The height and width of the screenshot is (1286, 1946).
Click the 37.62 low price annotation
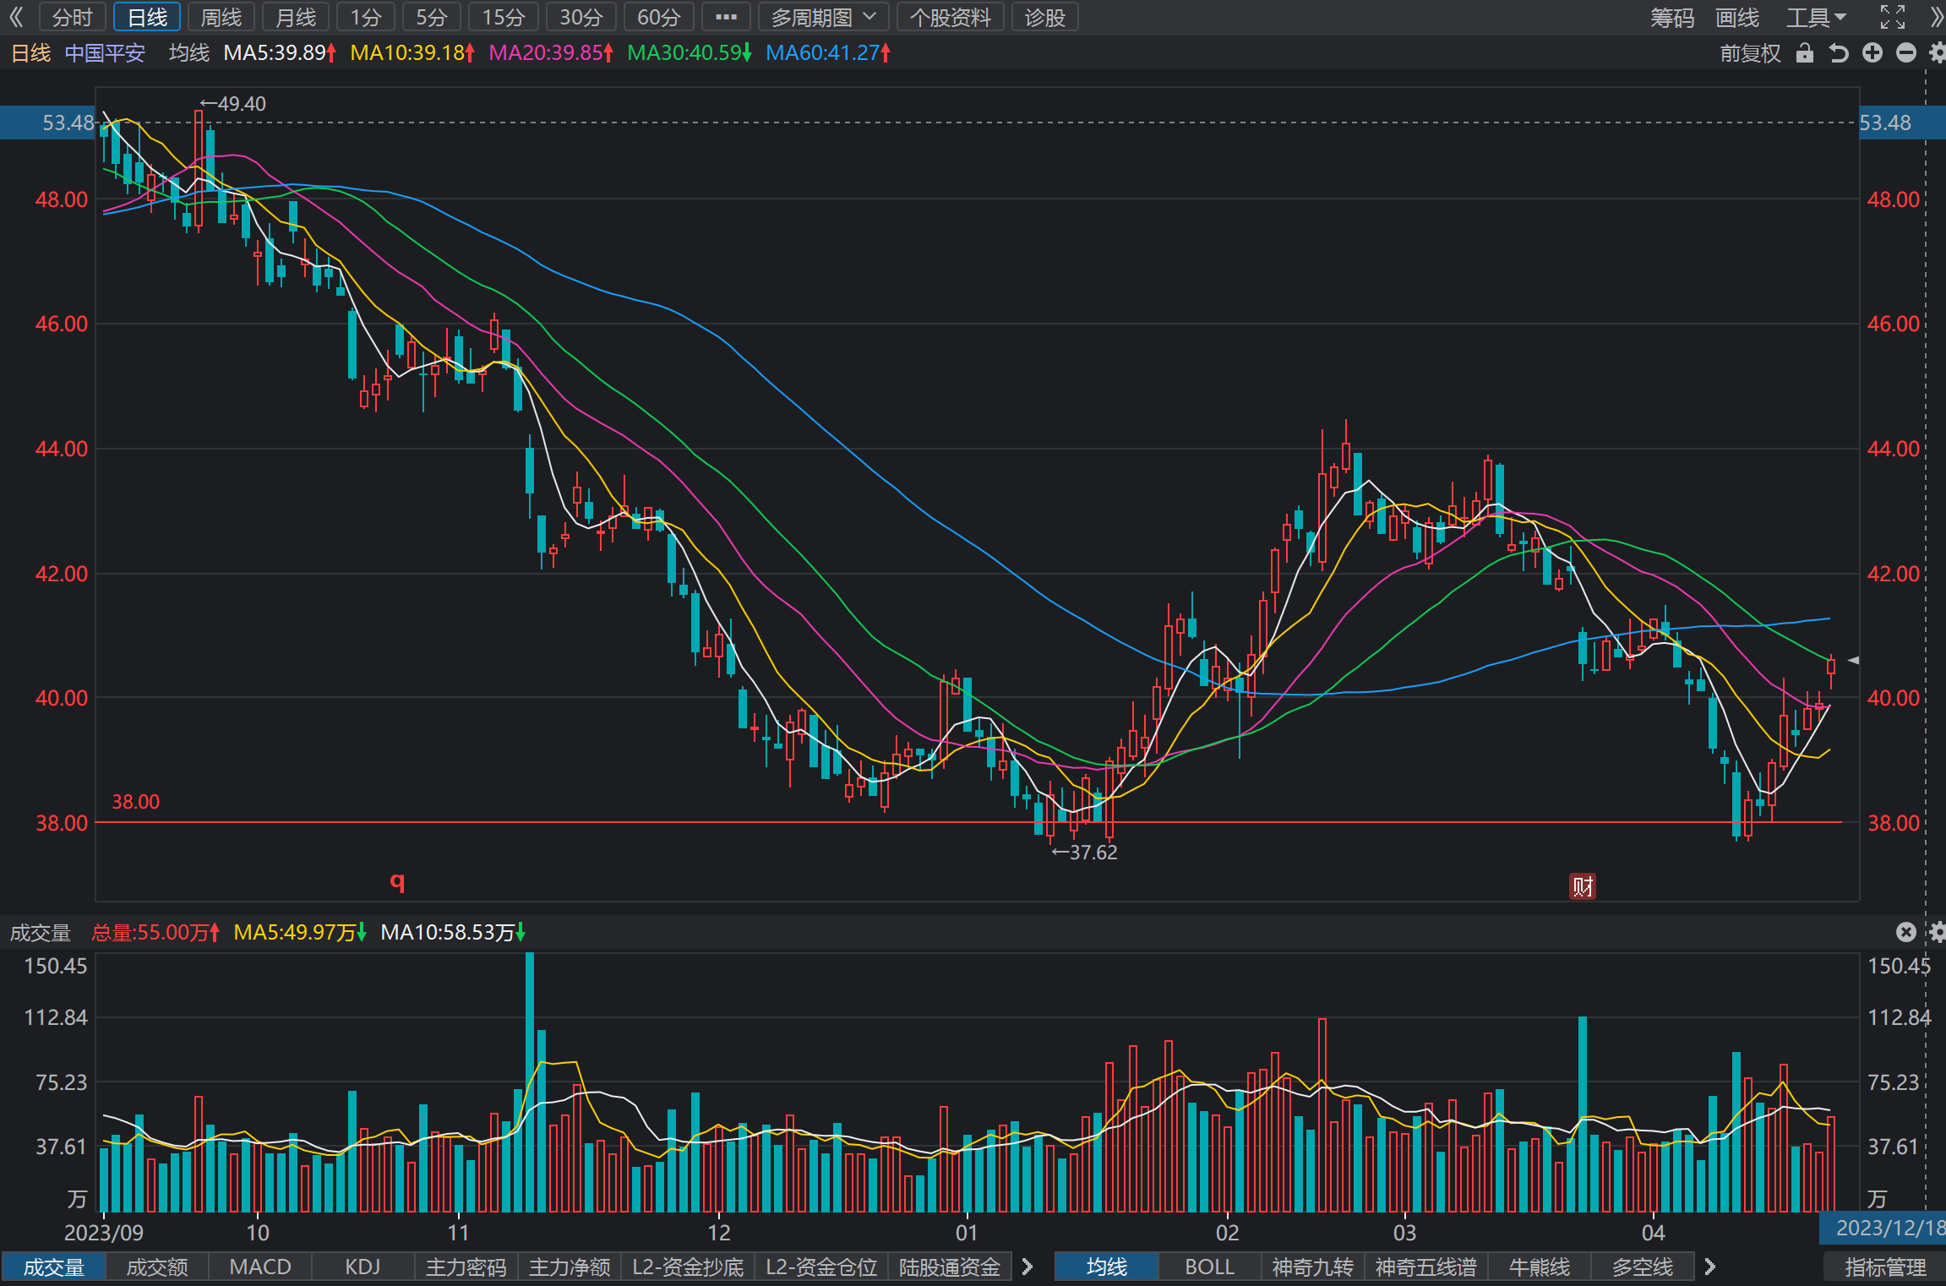point(1084,852)
